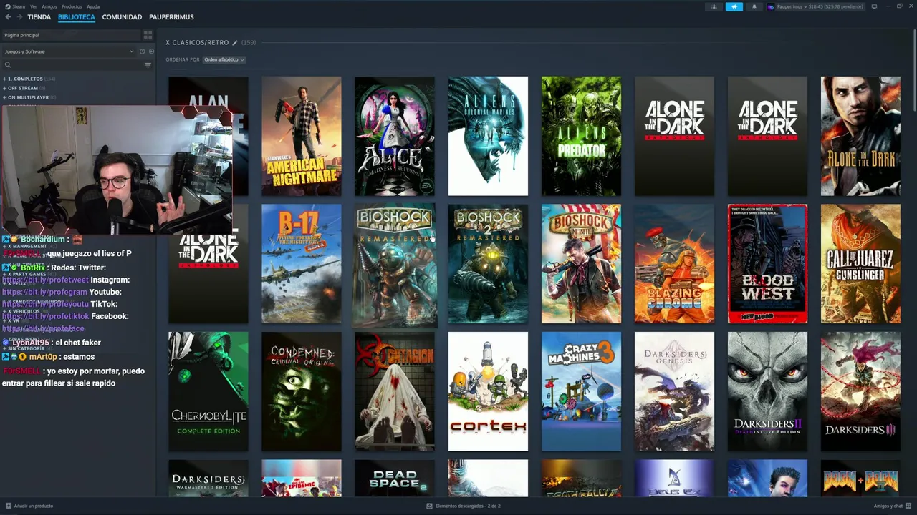
Task: Open Chernobylite Complete Edition cover
Action: 208,391
